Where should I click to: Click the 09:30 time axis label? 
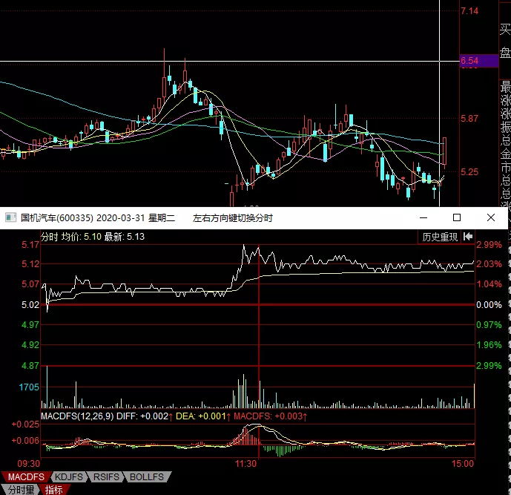point(28,464)
